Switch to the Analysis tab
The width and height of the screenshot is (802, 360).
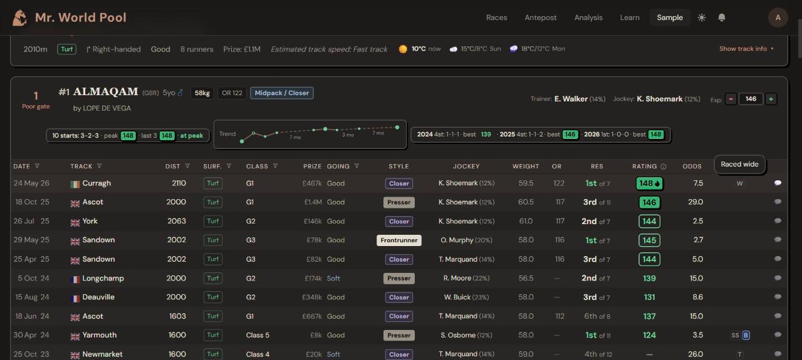coord(588,18)
